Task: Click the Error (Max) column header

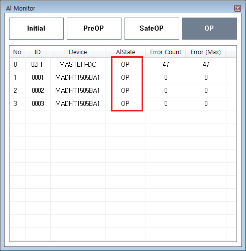Action: coord(206,52)
